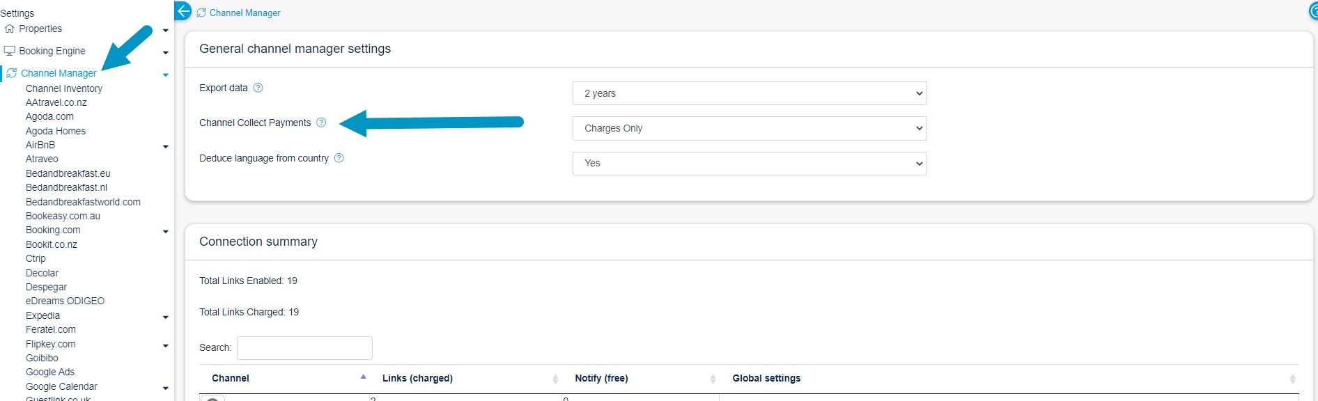Click the Properties house icon in sidebar
The height and width of the screenshot is (401, 1318).
click(x=10, y=29)
